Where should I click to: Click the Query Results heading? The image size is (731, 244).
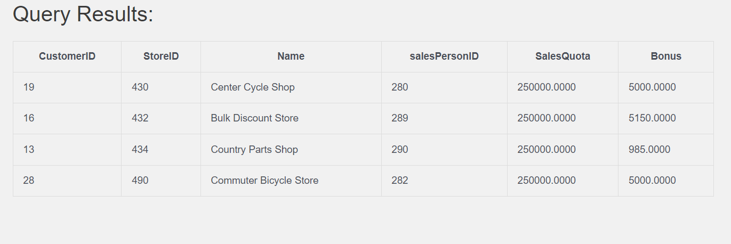[x=83, y=14]
